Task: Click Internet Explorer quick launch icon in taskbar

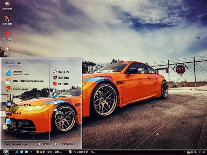Action: click(17, 152)
